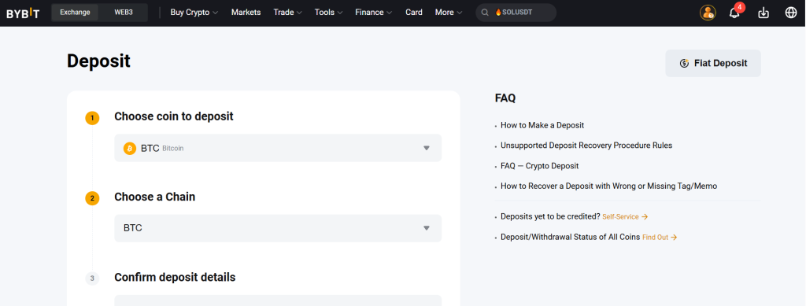Screen dimensions: 806x306
Task: Click the Bybit logo
Action: click(23, 13)
